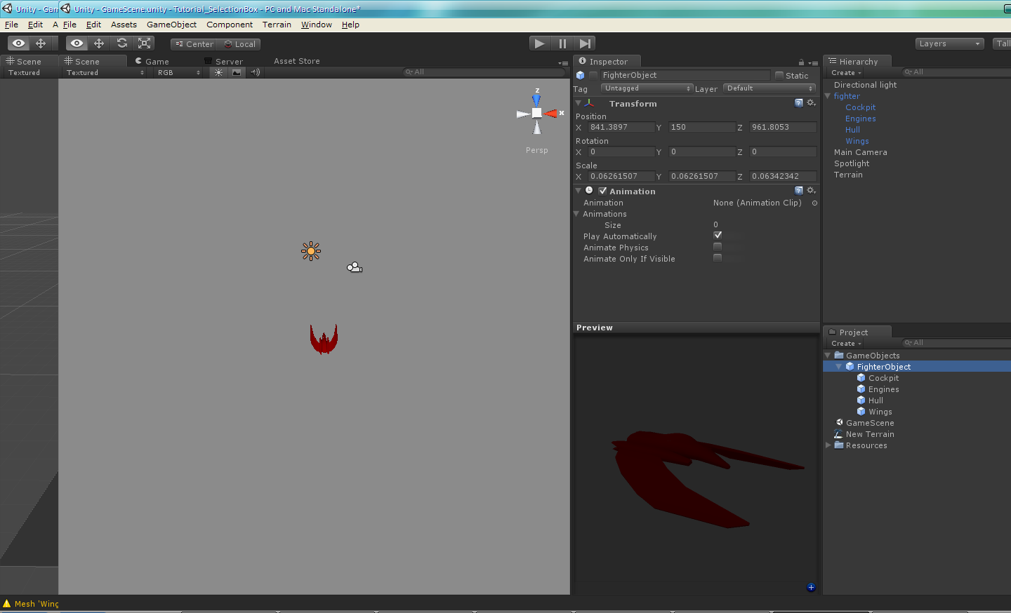Open the Transform component gear menu

(811, 103)
